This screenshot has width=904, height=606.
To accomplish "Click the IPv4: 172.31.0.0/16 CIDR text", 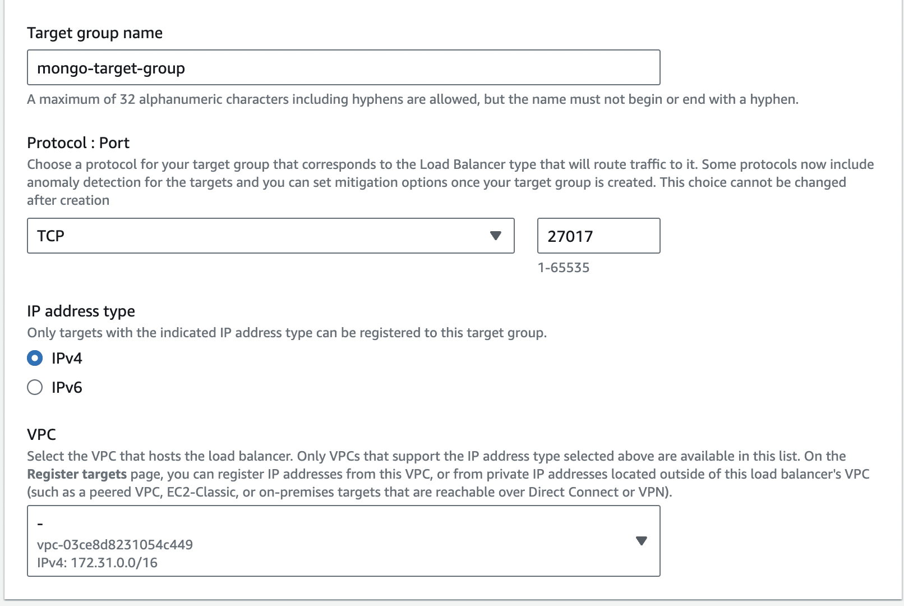I will click(97, 563).
